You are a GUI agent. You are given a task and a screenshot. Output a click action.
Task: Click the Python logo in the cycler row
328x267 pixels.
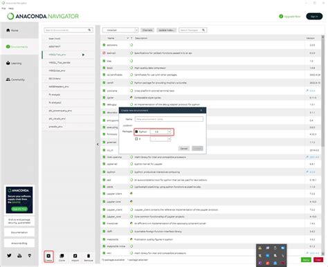[x=131, y=98]
